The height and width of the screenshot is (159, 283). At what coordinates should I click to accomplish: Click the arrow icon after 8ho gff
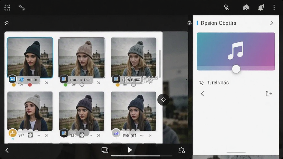pos(150,135)
